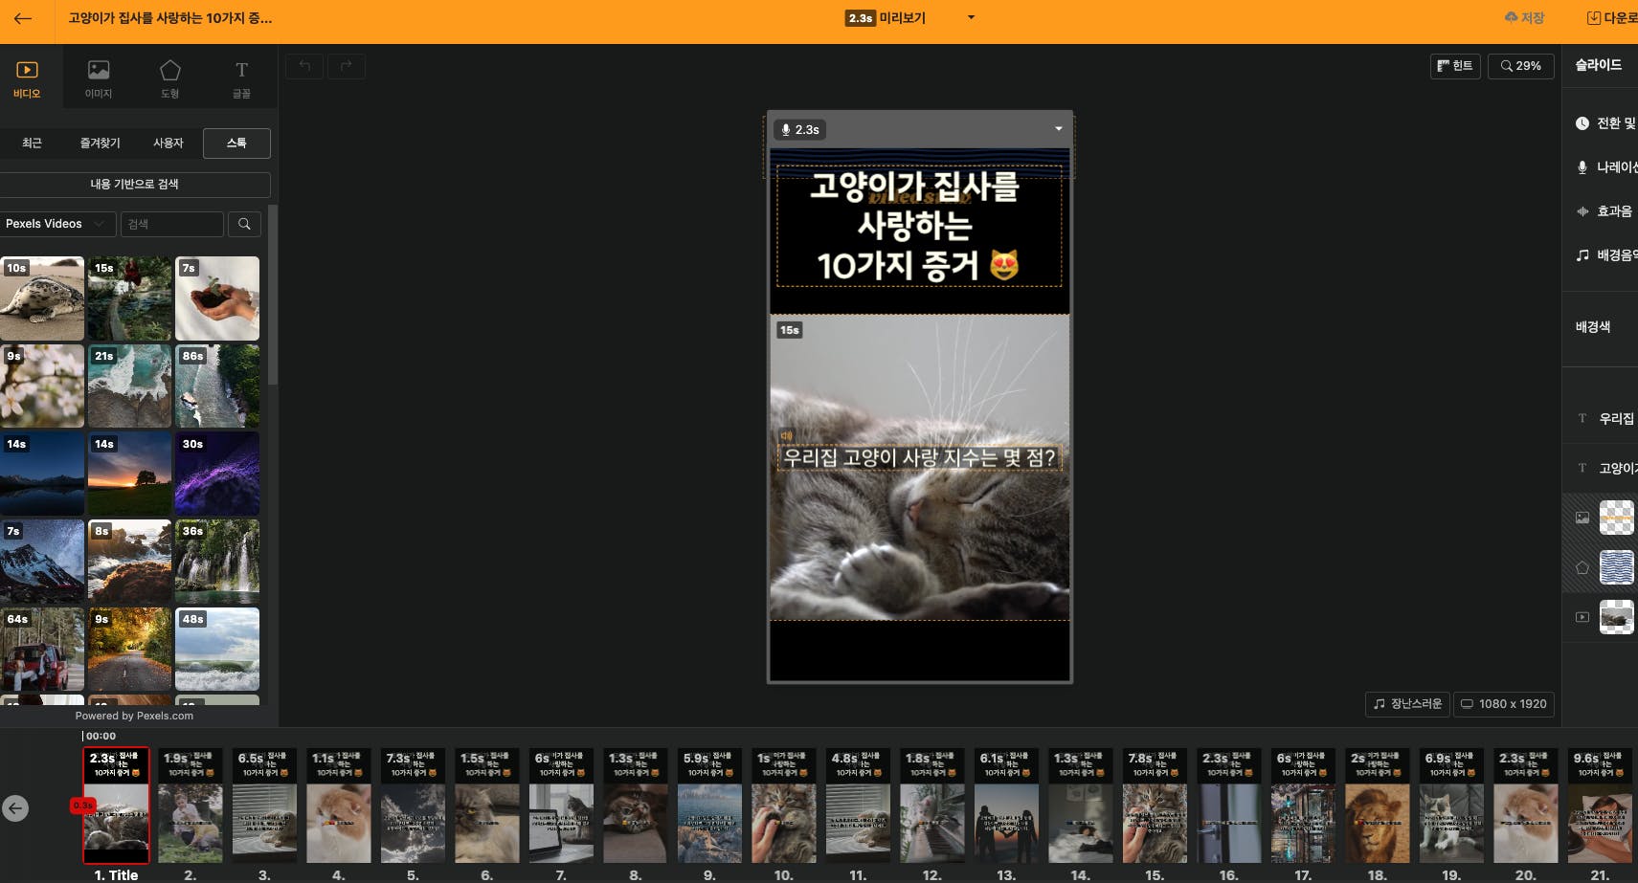This screenshot has width=1638, height=883.
Task: Switch to the 사용자 tab
Action: coord(168,143)
